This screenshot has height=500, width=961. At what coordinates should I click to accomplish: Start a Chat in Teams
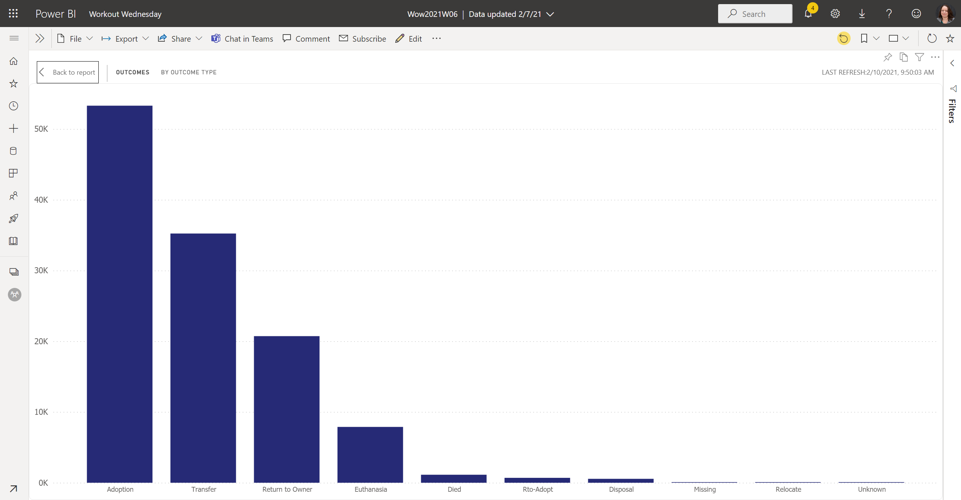(x=242, y=38)
